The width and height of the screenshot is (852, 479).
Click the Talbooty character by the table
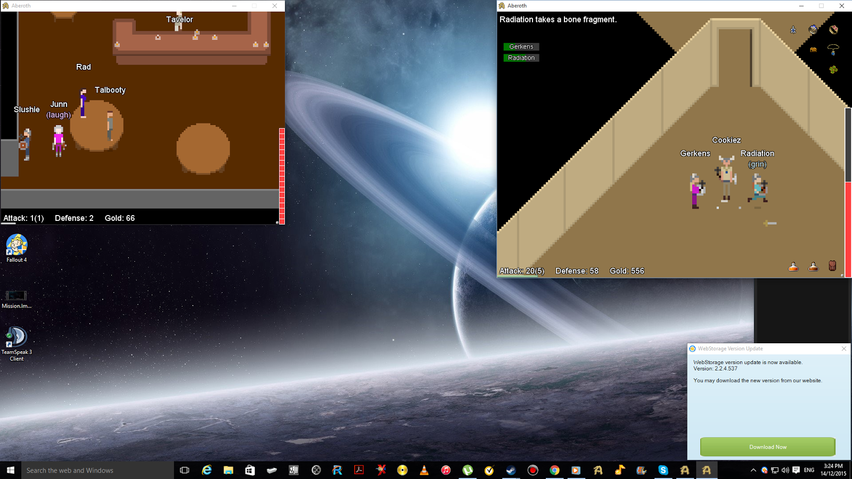[110, 126]
